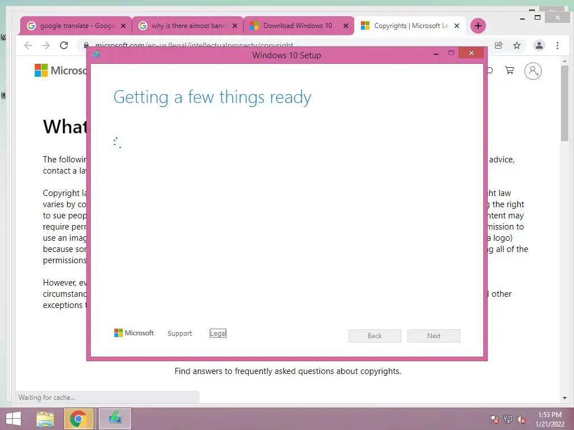Open Chrome three-dot menu
The image size is (574, 430).
[557, 45]
